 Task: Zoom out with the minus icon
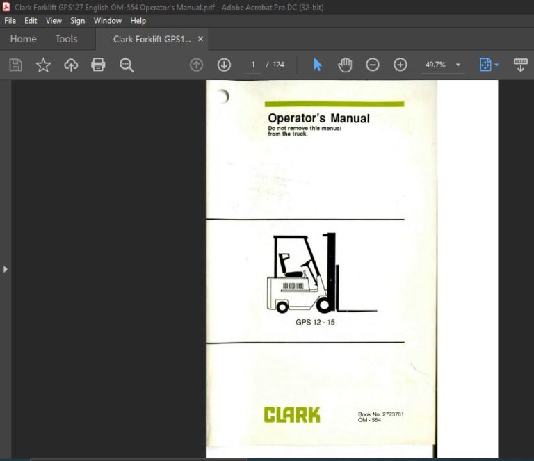point(373,65)
